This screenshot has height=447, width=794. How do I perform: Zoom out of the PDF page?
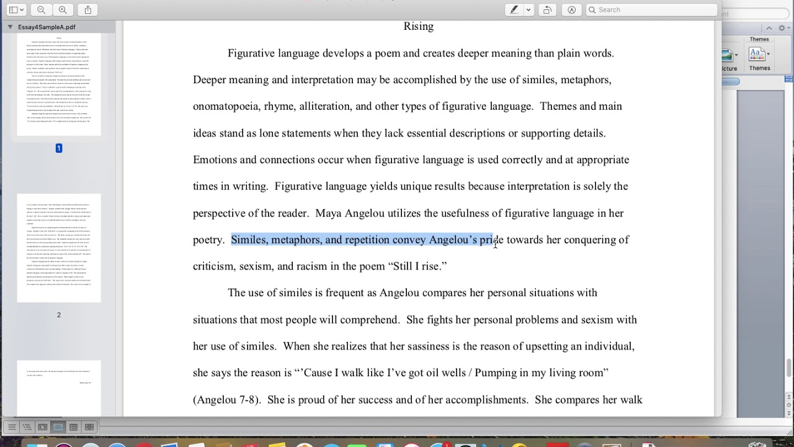pyautogui.click(x=41, y=10)
